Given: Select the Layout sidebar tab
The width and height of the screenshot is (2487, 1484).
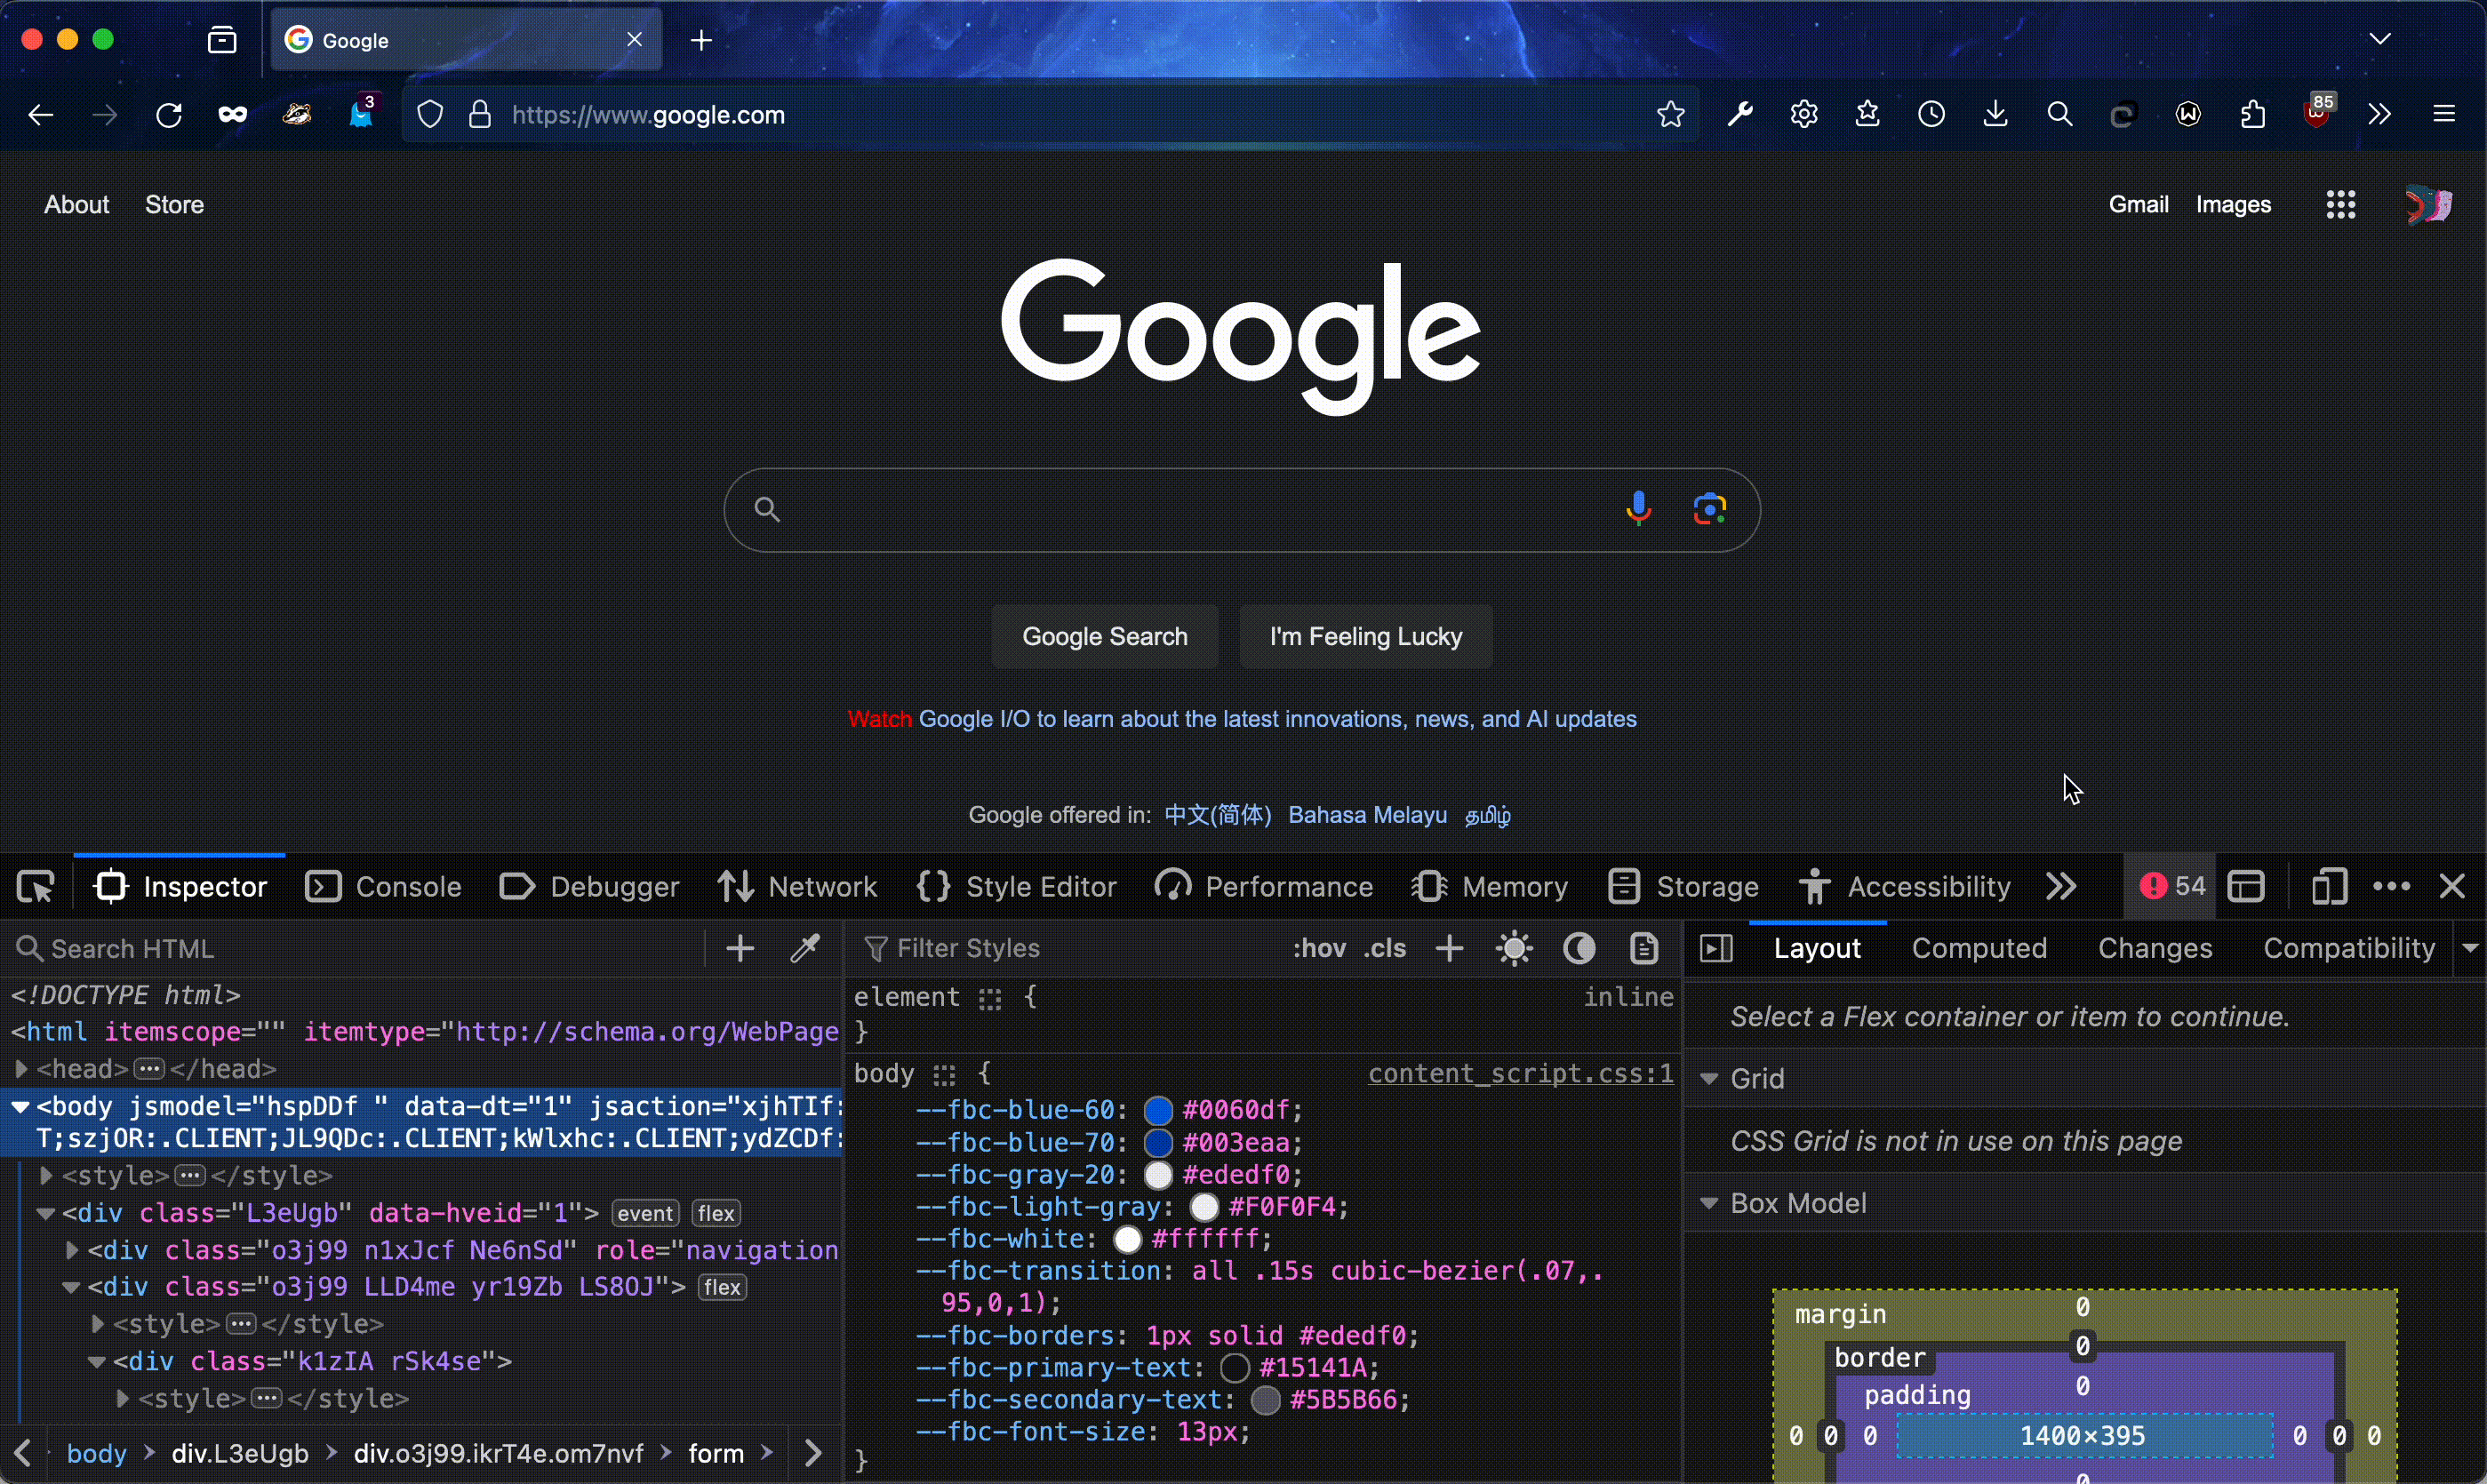Looking at the screenshot, I should 1817,948.
